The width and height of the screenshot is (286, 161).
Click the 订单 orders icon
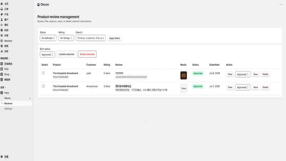[2, 9]
